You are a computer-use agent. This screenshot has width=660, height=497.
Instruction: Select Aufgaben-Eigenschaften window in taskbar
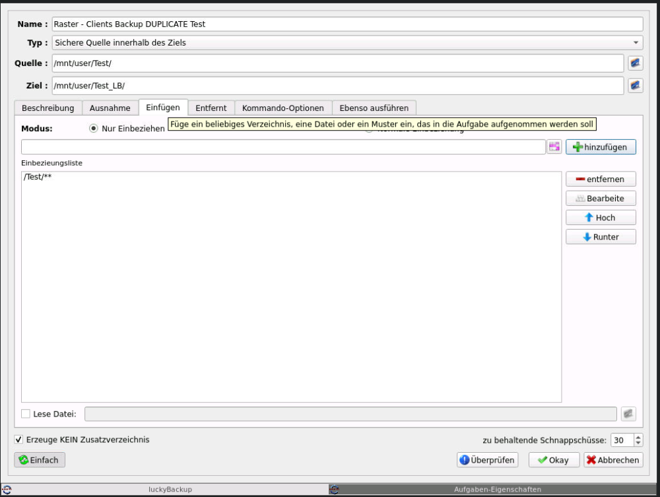coord(492,490)
